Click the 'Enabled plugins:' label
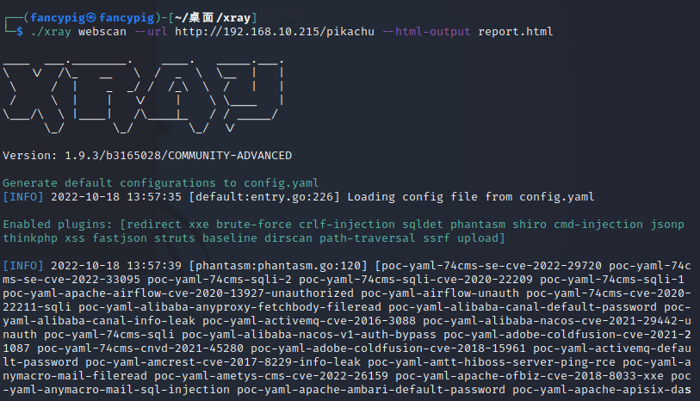Image resolution: width=700 pixels, height=401 pixels. 58,224
